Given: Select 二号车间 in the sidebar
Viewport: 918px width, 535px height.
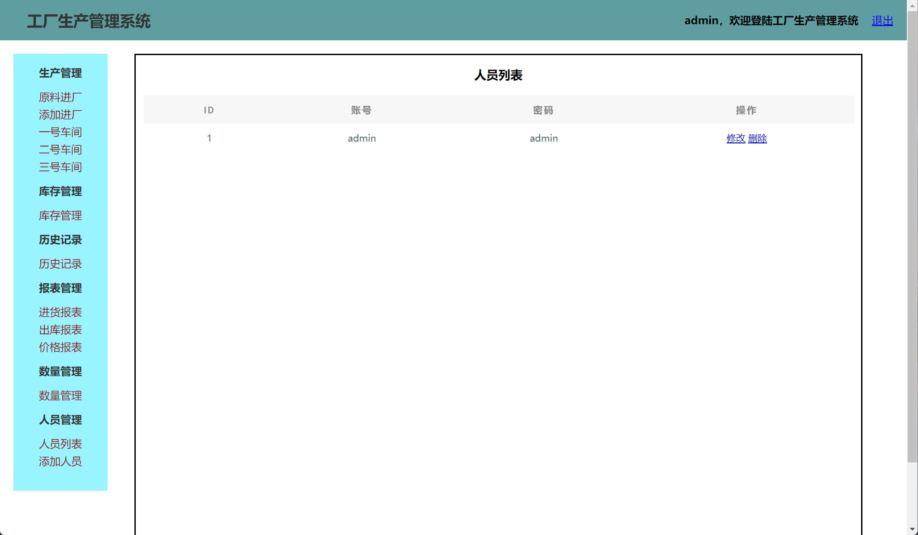Looking at the screenshot, I should (x=60, y=149).
